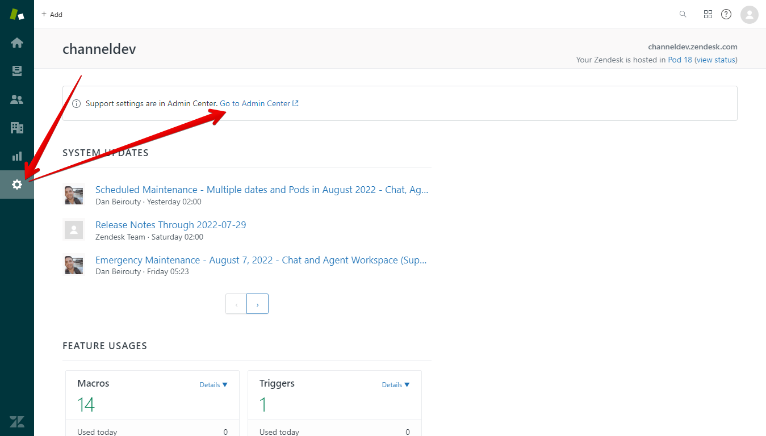The image size is (766, 436).
Task: Click the view status link
Action: tap(715, 60)
